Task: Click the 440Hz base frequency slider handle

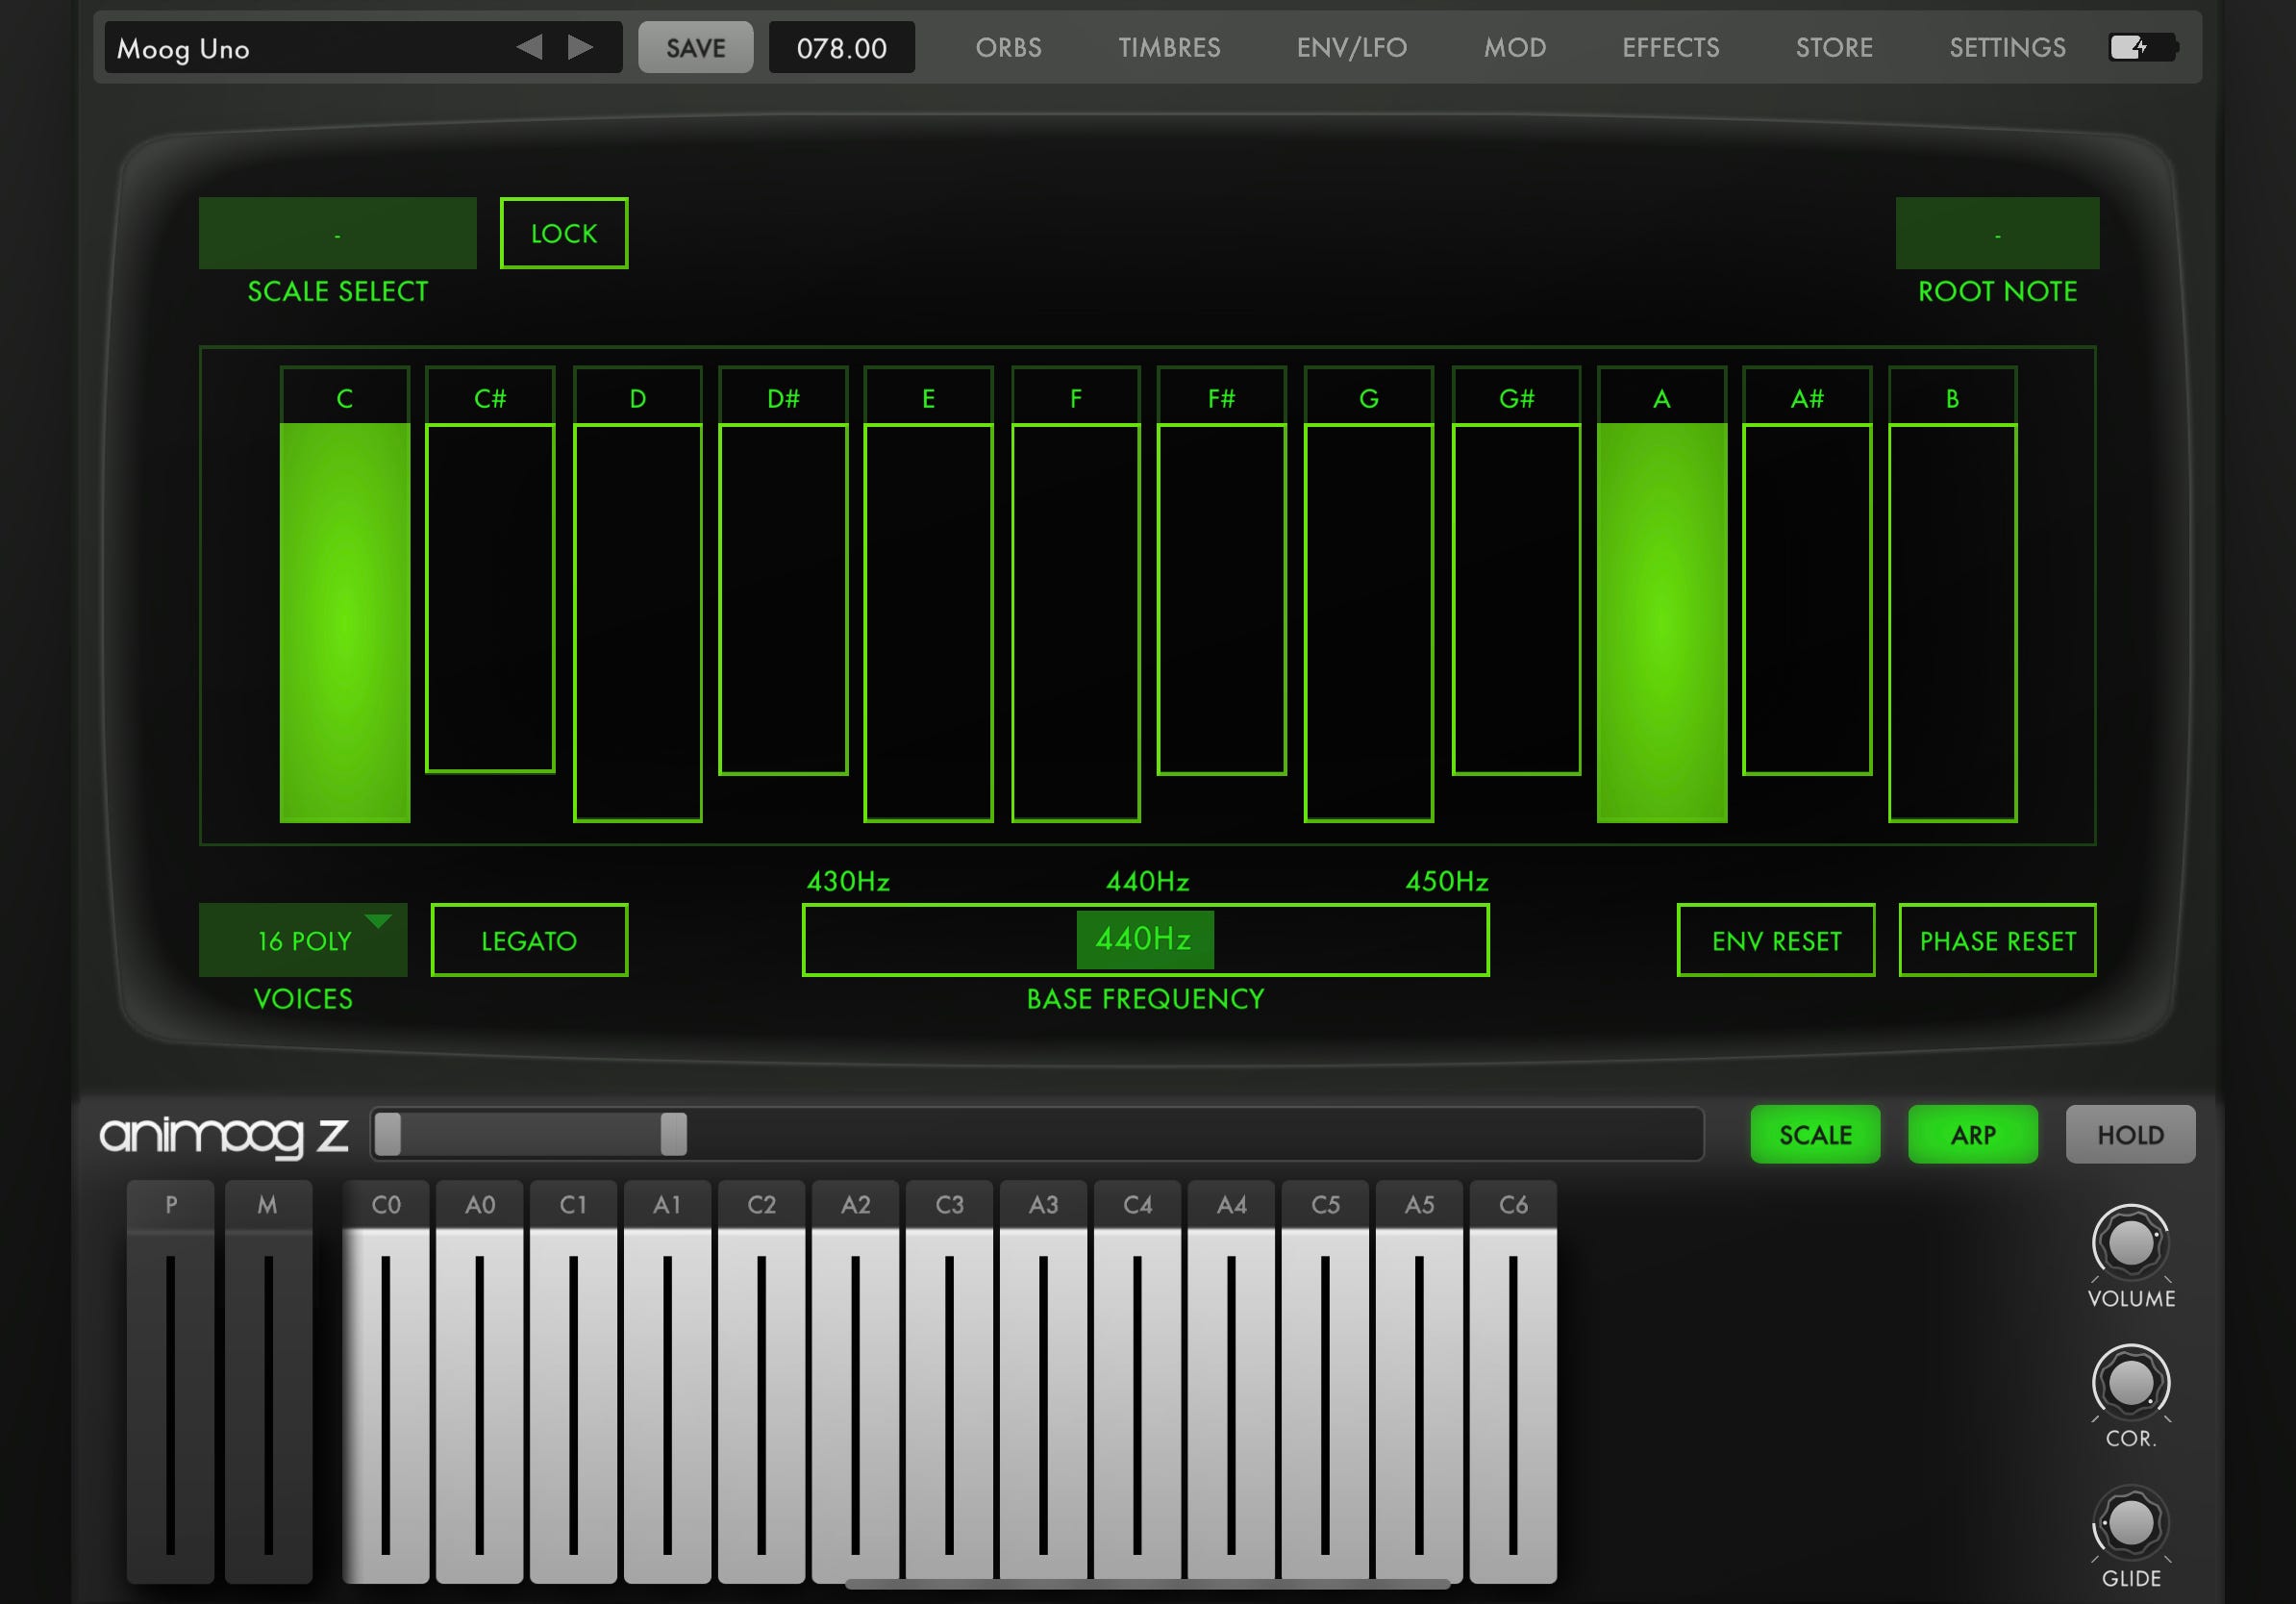Action: click(x=1145, y=940)
